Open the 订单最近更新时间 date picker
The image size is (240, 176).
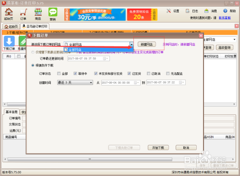106,59
